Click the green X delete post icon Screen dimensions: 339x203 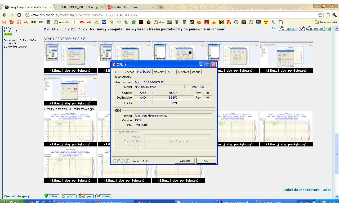pos(329,29)
